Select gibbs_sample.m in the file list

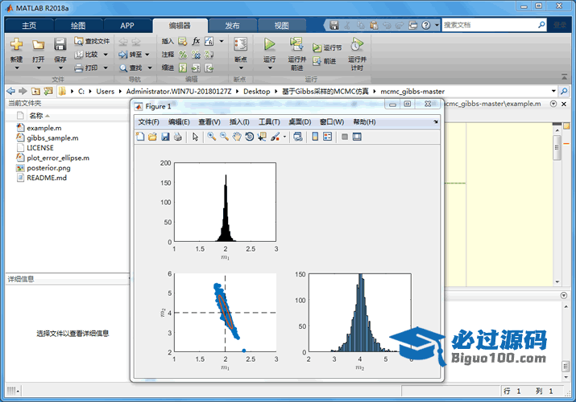coord(52,138)
